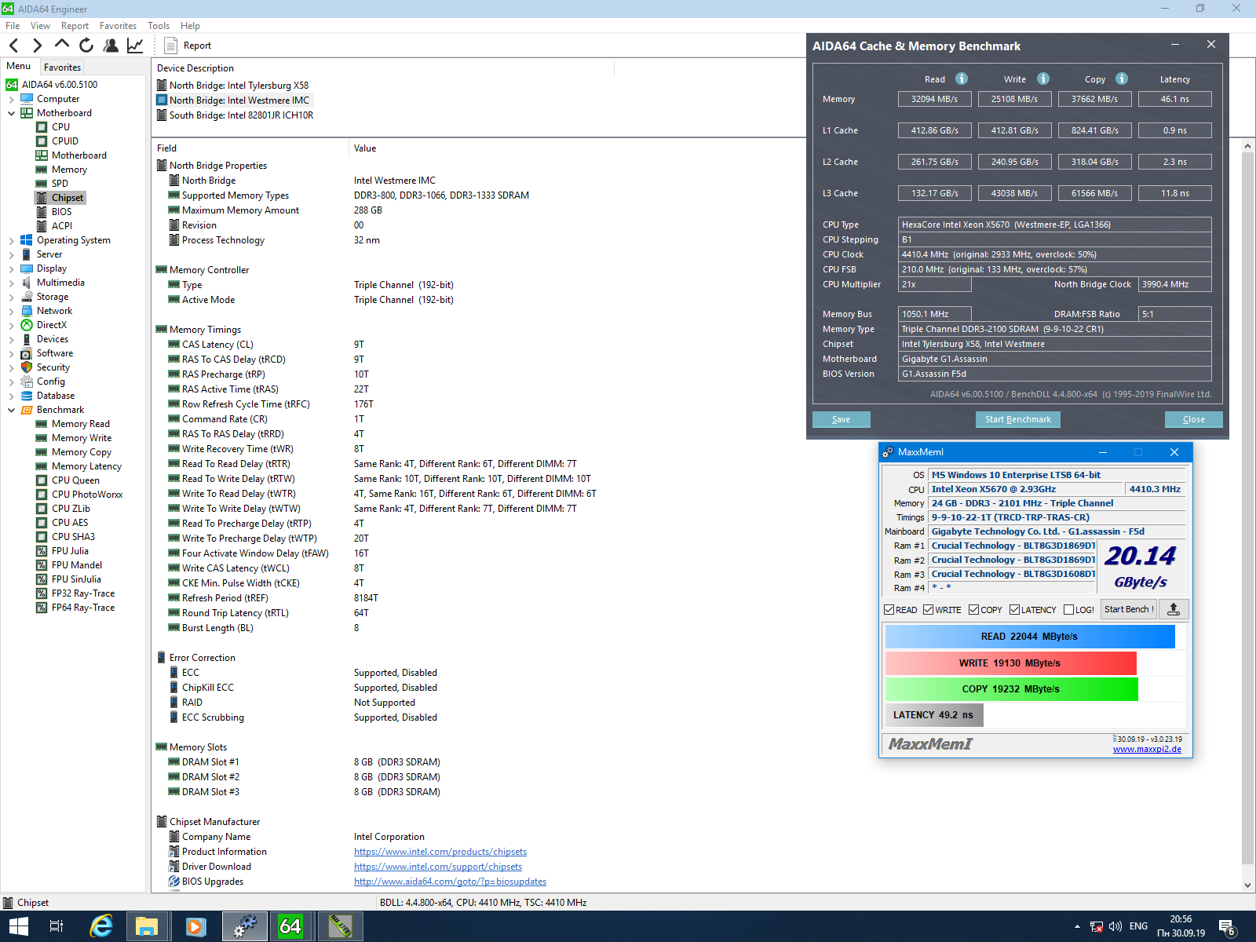The height and width of the screenshot is (942, 1256).
Task: Click the upload icon in MaxxMem
Action: coord(1174,609)
